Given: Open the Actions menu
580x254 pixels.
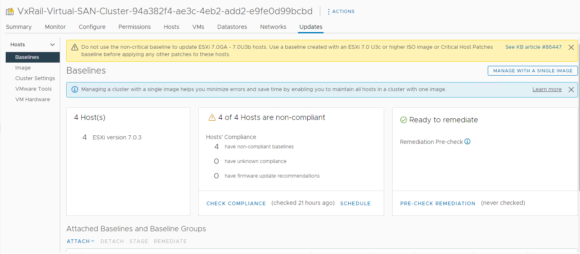Looking at the screenshot, I should coord(341,11).
